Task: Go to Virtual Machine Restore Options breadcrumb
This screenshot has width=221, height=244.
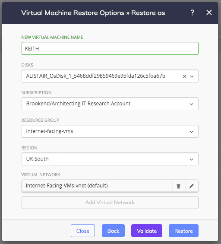Action: 73,13
